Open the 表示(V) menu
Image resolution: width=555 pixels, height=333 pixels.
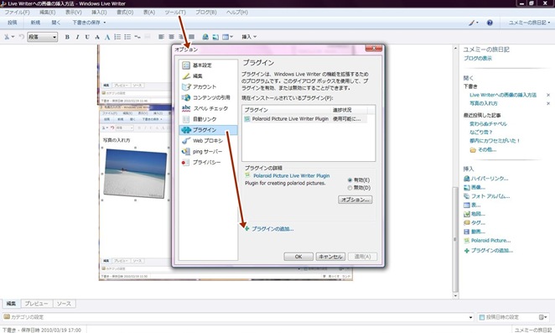[x=74, y=12]
